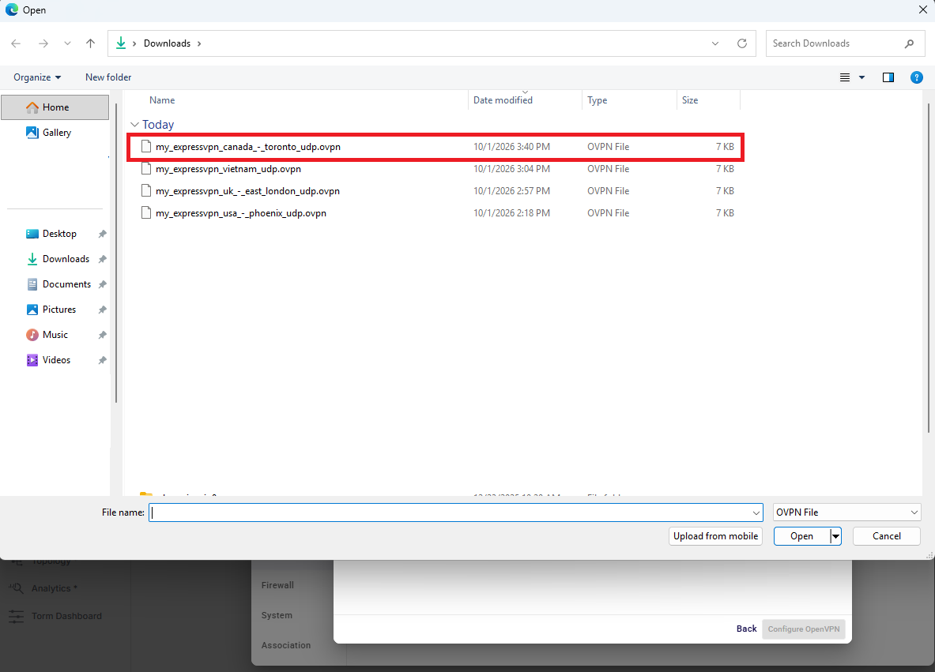Click Upload from mobile button

(x=715, y=536)
